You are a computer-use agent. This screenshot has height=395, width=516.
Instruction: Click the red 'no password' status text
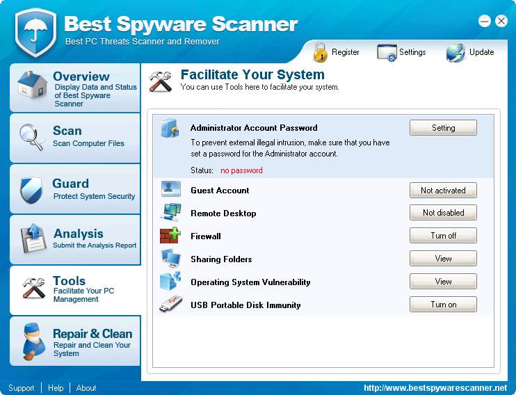241,170
